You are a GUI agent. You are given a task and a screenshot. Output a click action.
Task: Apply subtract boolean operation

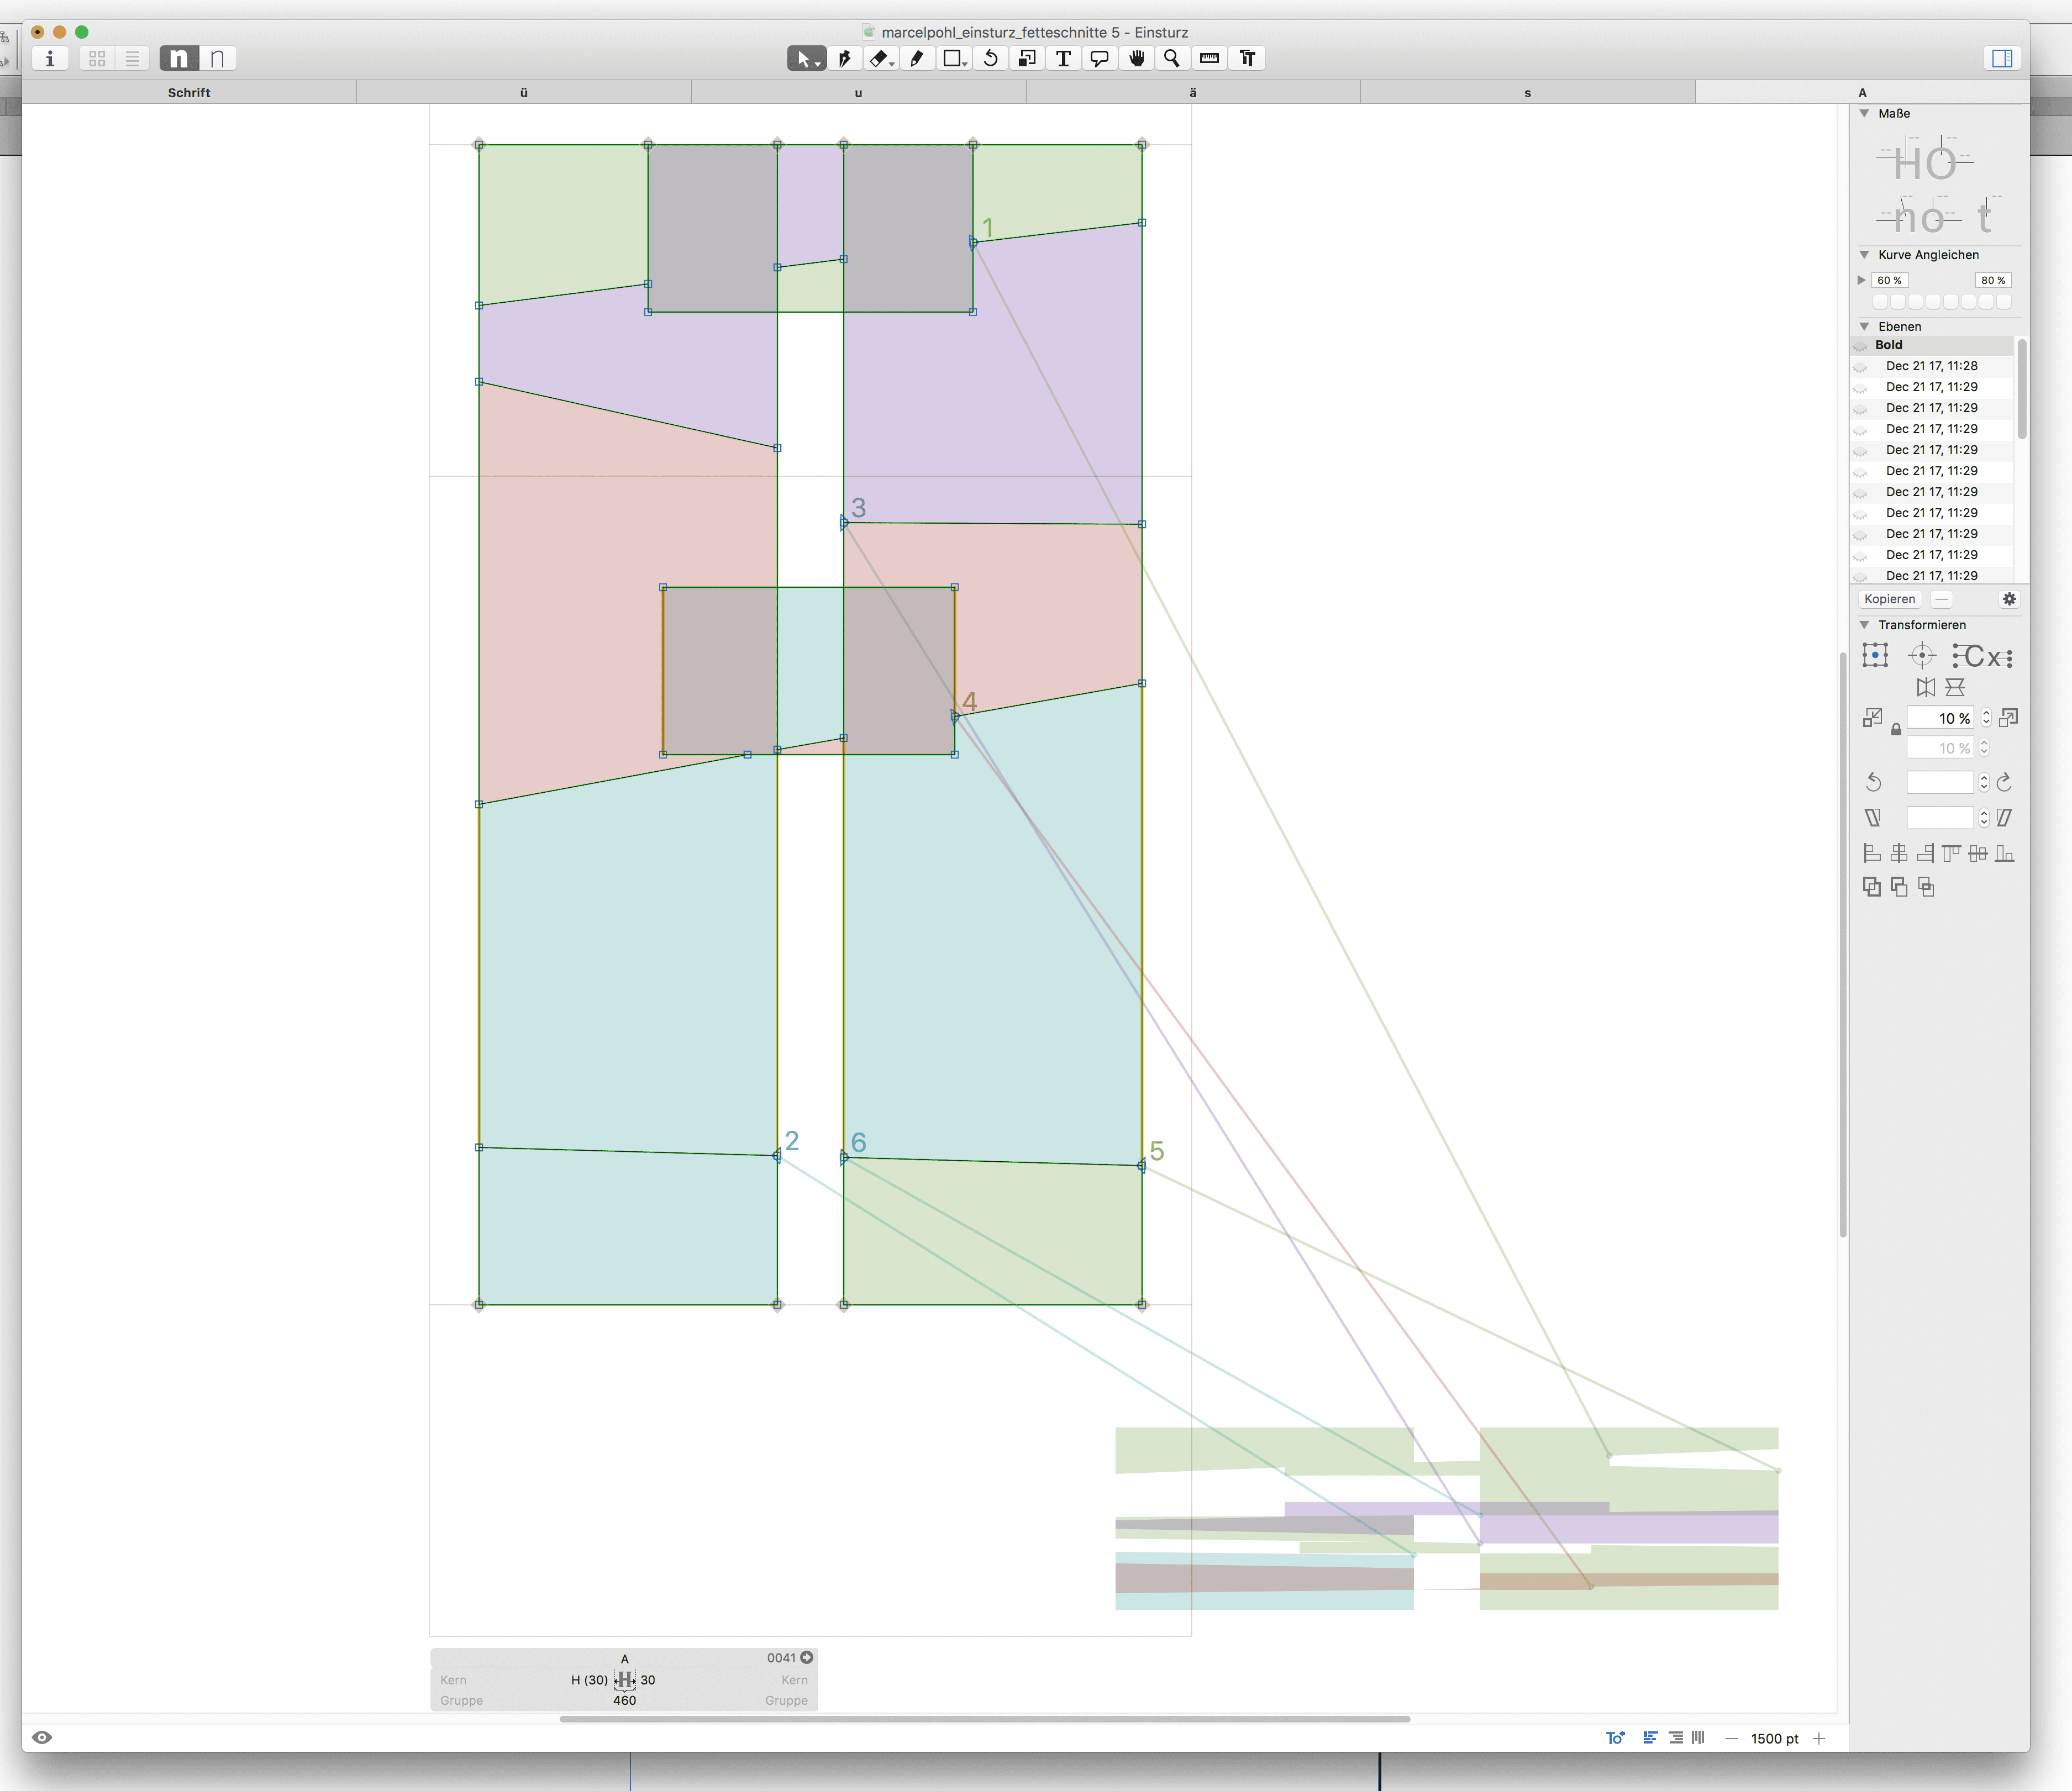1899,886
